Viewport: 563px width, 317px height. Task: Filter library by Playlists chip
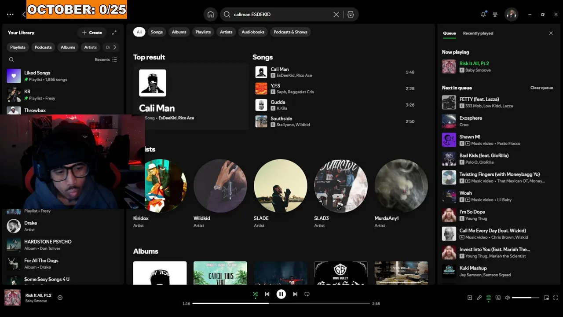[18, 47]
